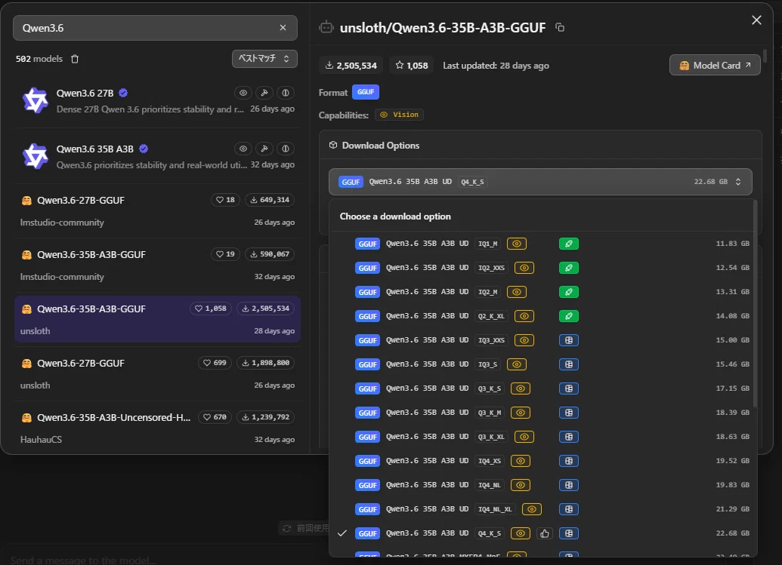Image resolution: width=782 pixels, height=565 pixels.
Task: Click the green rocket icon on IQ2_XXS row
Action: coord(568,268)
